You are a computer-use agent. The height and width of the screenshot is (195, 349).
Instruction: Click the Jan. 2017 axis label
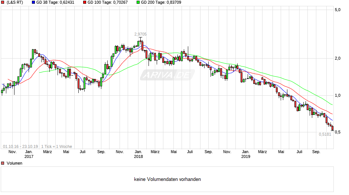click(29, 154)
